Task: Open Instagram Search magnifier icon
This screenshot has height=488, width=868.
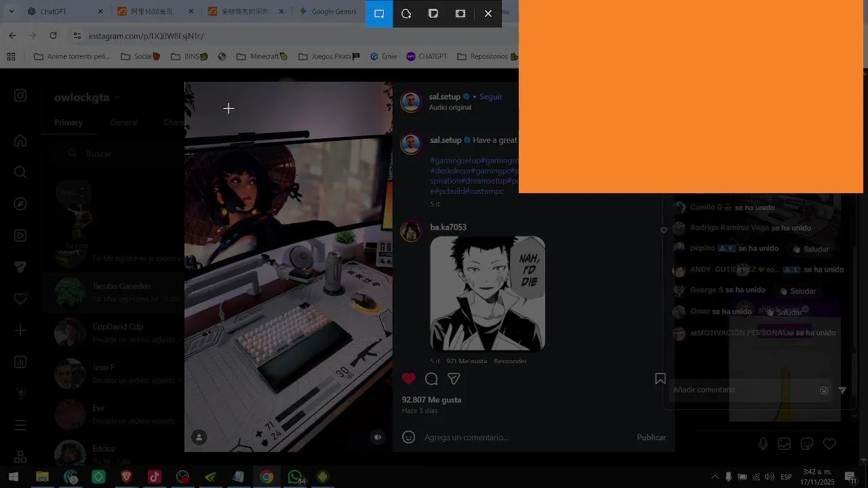Action: coord(20,172)
